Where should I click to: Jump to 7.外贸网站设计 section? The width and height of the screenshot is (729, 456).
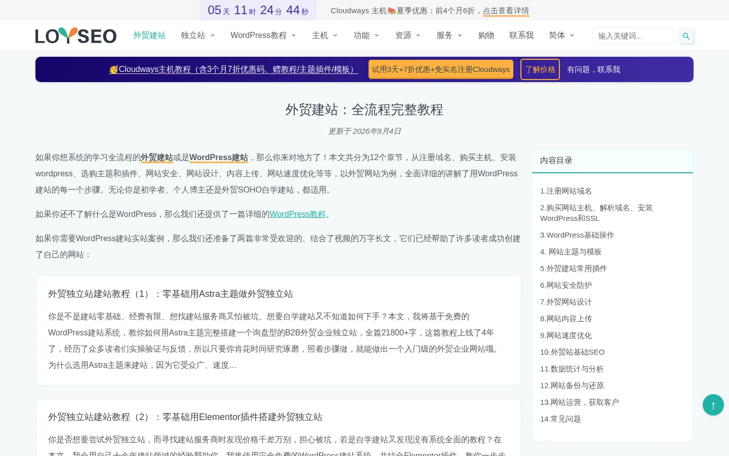566,302
